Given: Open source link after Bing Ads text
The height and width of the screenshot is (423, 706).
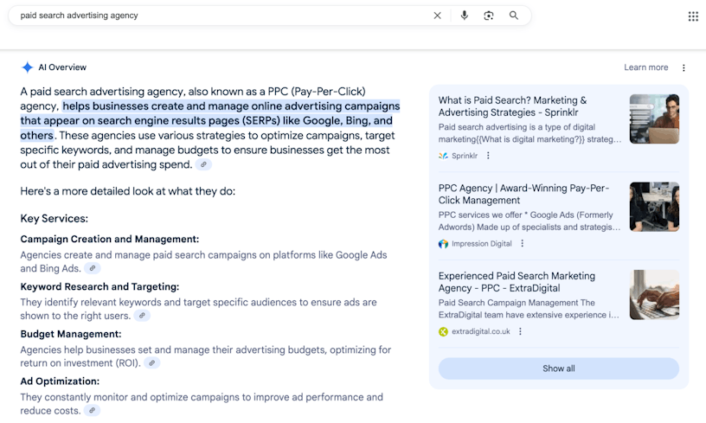Looking at the screenshot, I should pyautogui.click(x=92, y=268).
